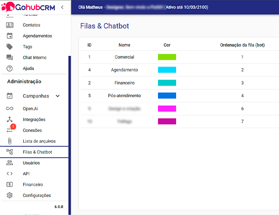Click the Ajuda question mark icon
This screenshot has height=215, width=279.
[x=9, y=68]
